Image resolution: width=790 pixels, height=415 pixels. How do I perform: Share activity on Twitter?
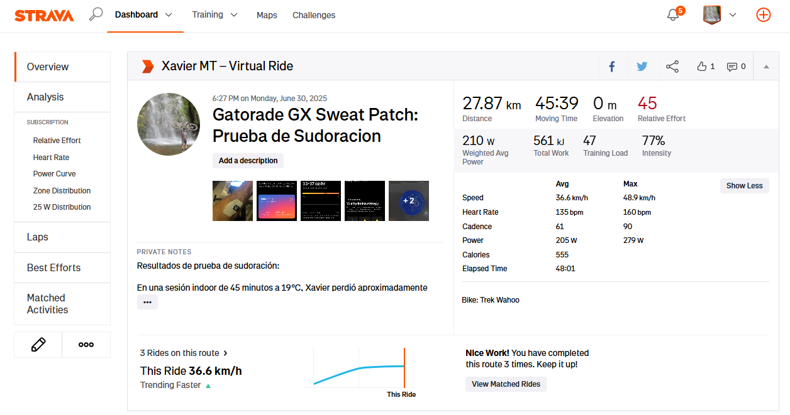click(x=642, y=67)
